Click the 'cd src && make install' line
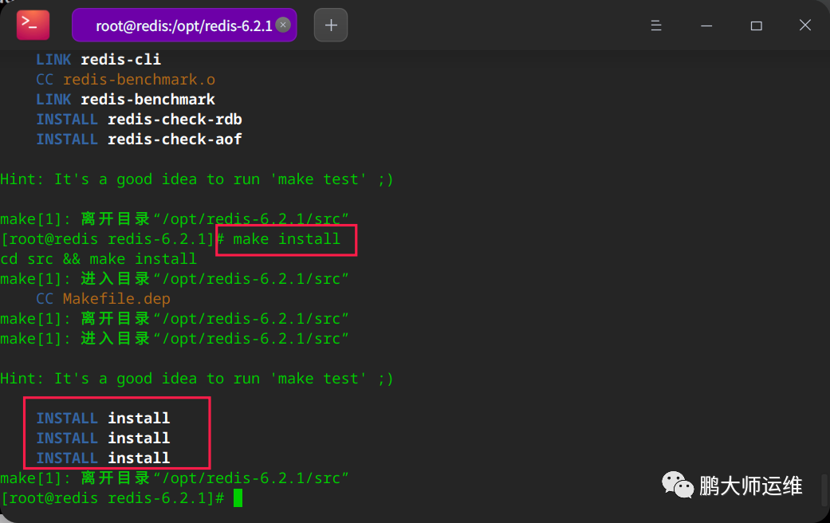 pyautogui.click(x=98, y=259)
